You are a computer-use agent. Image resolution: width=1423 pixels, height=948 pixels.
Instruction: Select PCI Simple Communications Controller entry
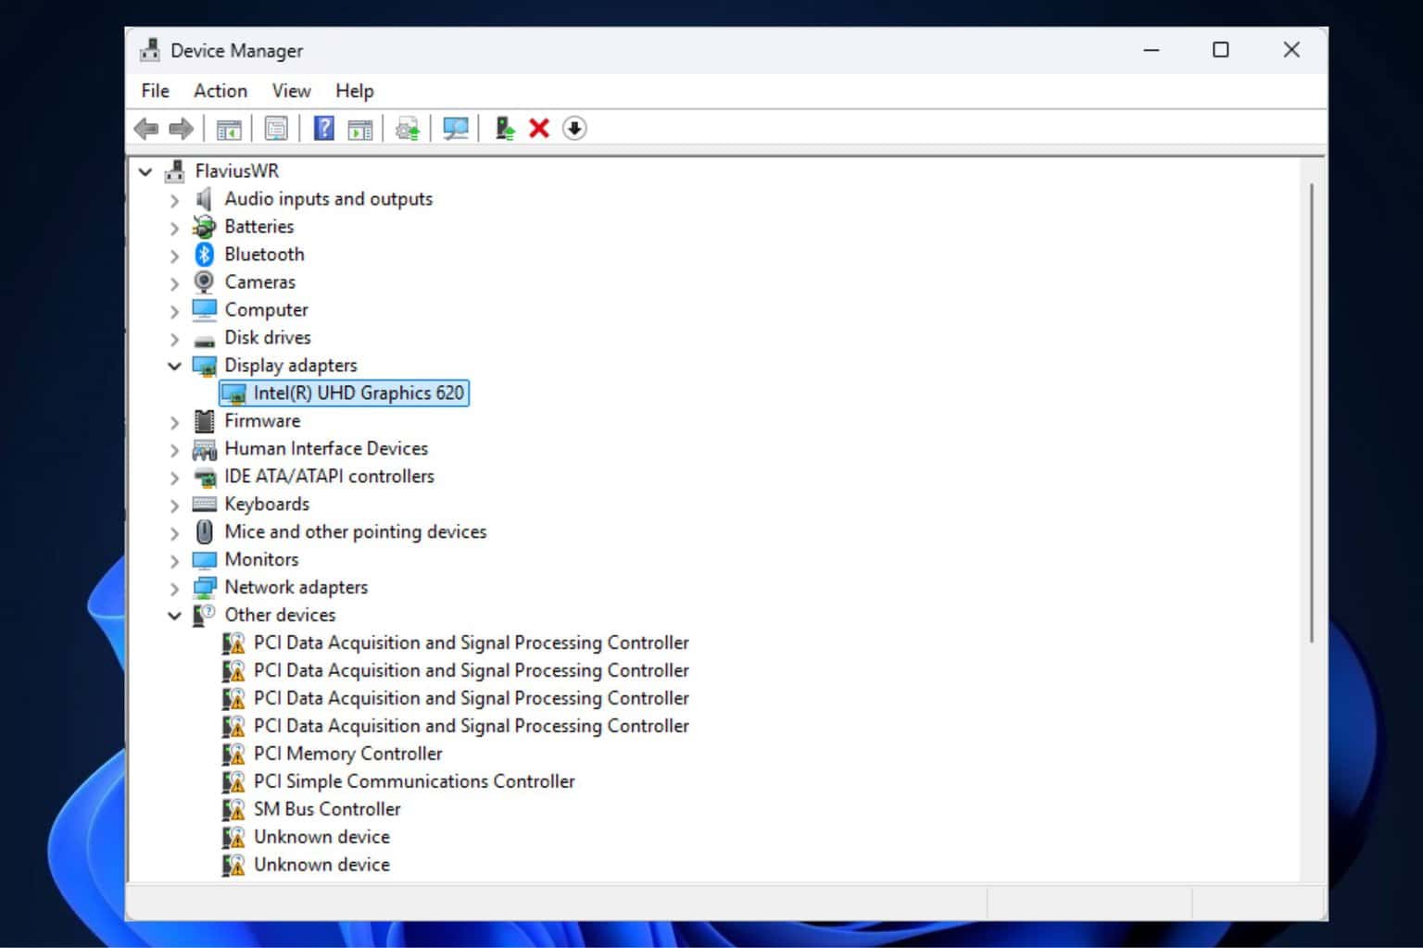[x=413, y=781]
